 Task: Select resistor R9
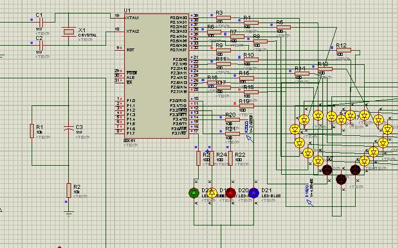click(x=224, y=50)
